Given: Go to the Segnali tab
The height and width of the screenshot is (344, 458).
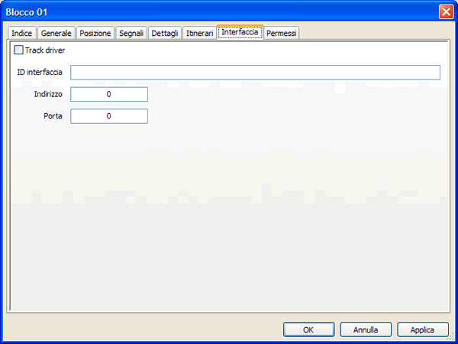Looking at the screenshot, I should tap(131, 33).
